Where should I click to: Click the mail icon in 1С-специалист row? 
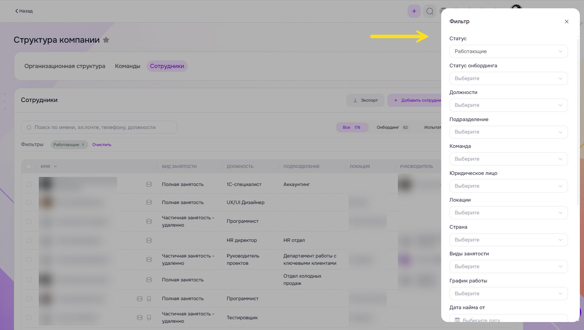(149, 184)
